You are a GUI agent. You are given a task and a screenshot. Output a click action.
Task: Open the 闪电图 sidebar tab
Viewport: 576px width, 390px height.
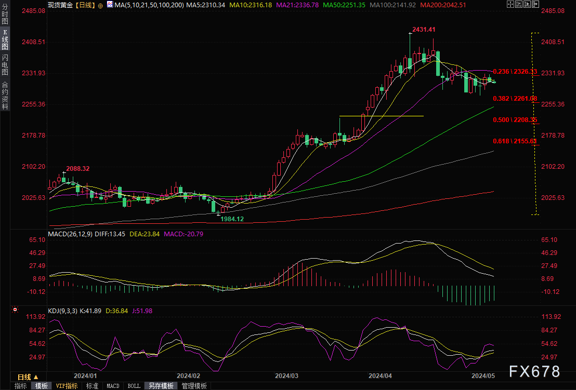click(5, 64)
